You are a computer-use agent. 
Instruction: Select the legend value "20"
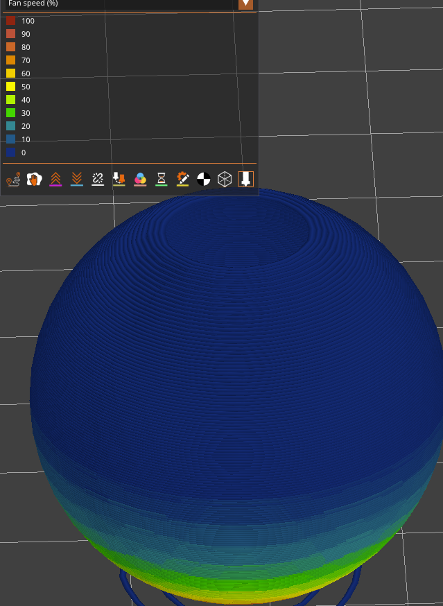[x=26, y=126]
